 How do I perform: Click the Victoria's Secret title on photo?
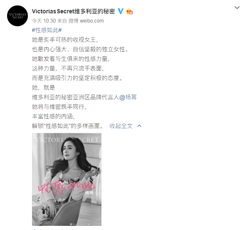tap(67, 140)
